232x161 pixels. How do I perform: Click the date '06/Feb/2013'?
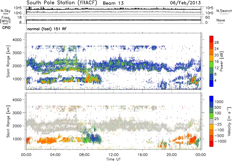[x=185, y=3]
